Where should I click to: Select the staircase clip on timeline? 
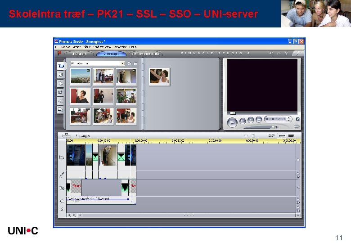(108, 155)
